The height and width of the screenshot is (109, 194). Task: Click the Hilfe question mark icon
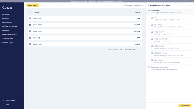(4, 104)
